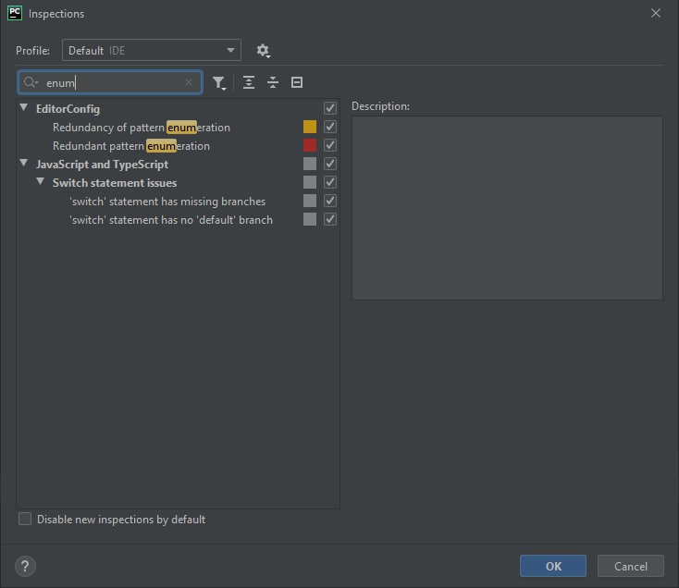Toggle JavaScript and TypeScript group checkbox
This screenshot has width=679, height=588.
coord(330,164)
